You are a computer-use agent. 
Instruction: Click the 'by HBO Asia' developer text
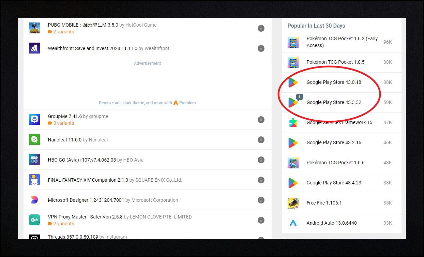tap(130, 160)
